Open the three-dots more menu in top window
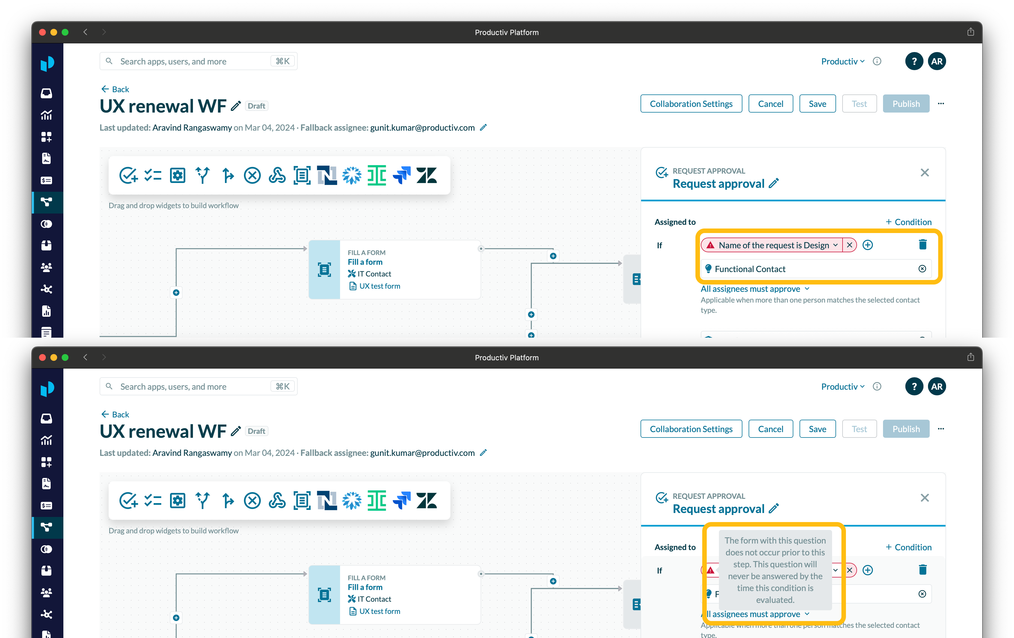The width and height of the screenshot is (1014, 638). pos(941,104)
